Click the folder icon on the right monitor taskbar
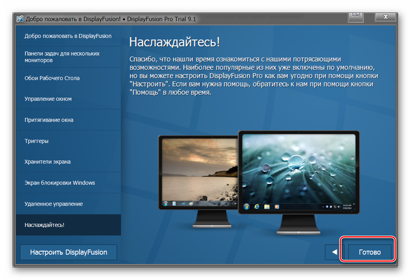 click(267, 207)
